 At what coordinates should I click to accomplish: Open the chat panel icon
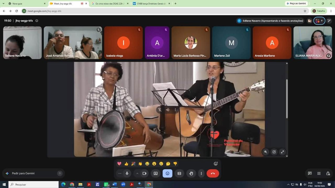(x=310, y=173)
